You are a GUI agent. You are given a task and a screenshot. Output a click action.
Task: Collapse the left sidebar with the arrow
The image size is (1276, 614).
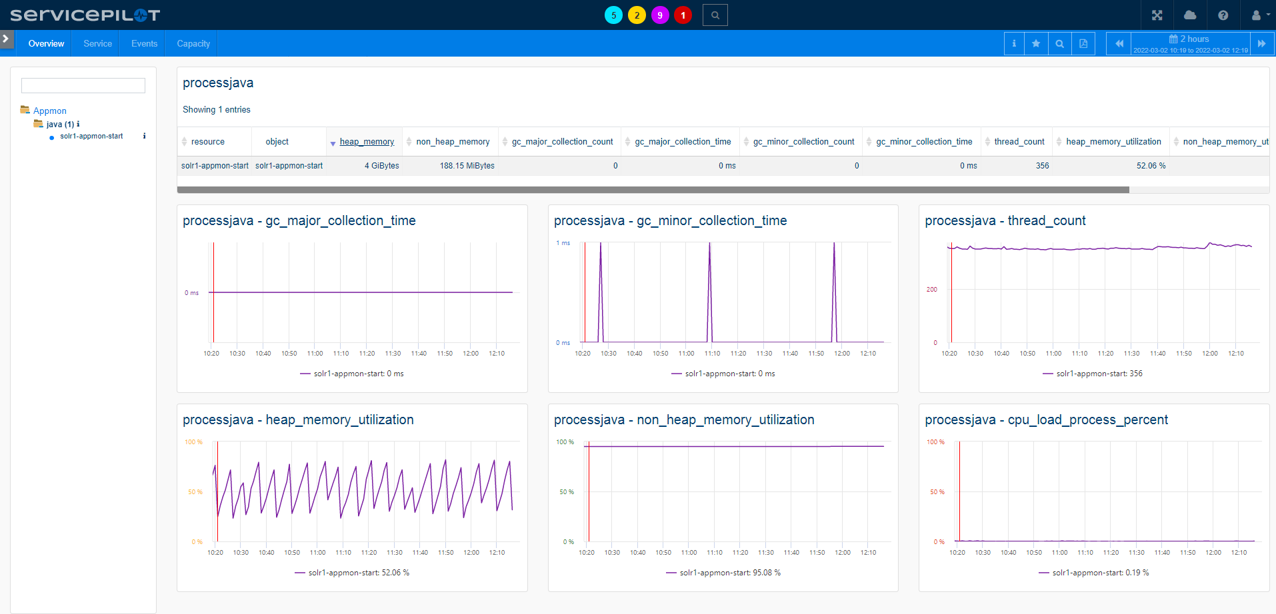tap(7, 39)
